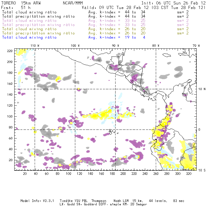
Task: Click the blue 'Avg. k-index = 19 to 4' text
Action: point(117,37)
